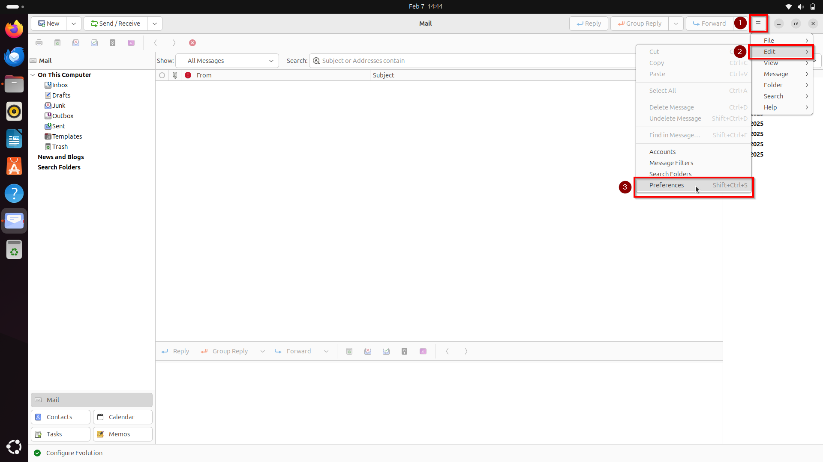The image size is (823, 462).
Task: Click the Thunderbird icon in the dock
Action: [14, 56]
